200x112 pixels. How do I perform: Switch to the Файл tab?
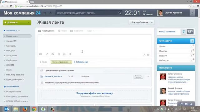[62, 31]
